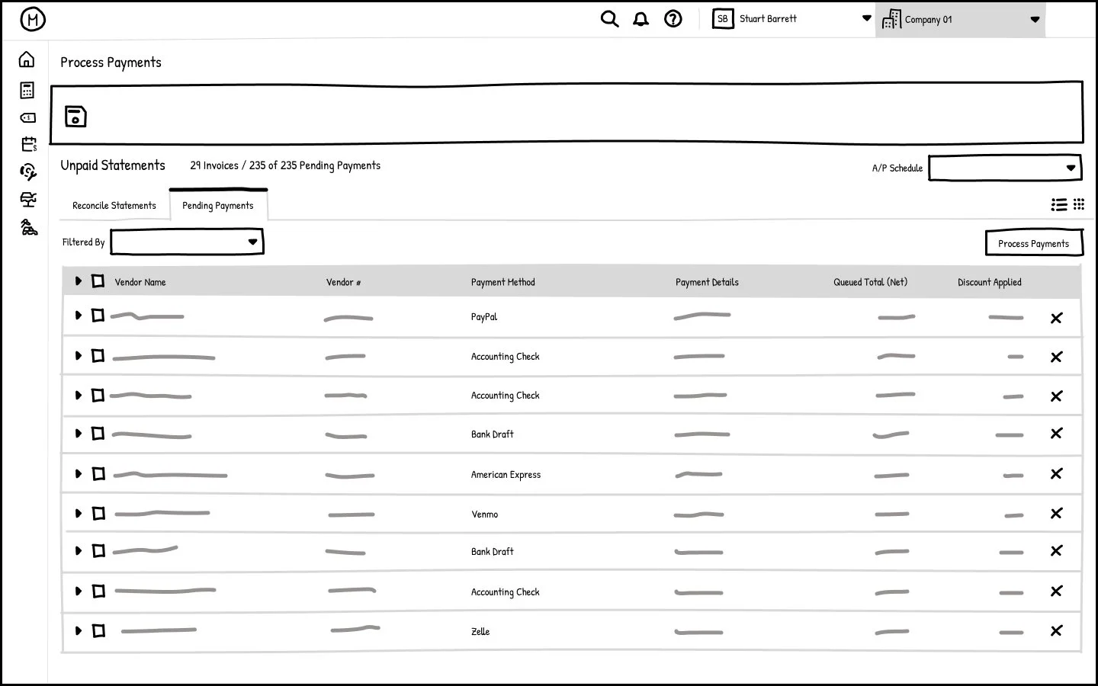
Task: Expand the American Express row
Action: 78,474
